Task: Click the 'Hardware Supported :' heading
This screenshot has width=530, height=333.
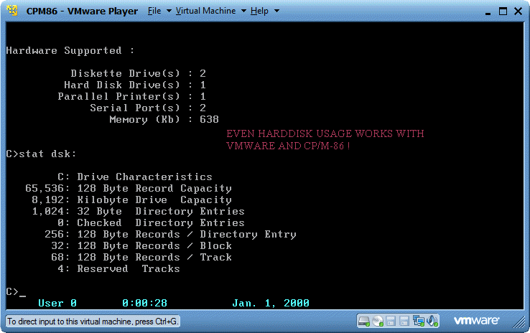Action: tap(70, 51)
